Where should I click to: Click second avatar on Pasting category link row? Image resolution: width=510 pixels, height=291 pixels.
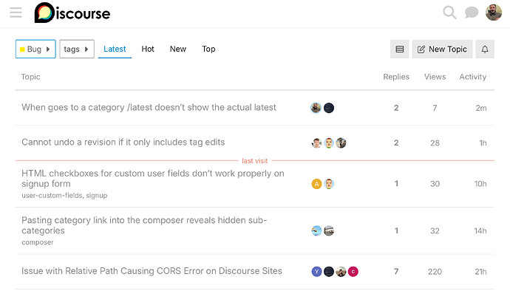pos(329,231)
